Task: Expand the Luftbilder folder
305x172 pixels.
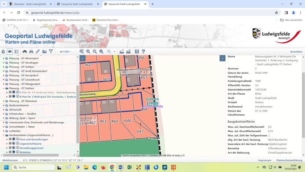Action: tap(4, 131)
